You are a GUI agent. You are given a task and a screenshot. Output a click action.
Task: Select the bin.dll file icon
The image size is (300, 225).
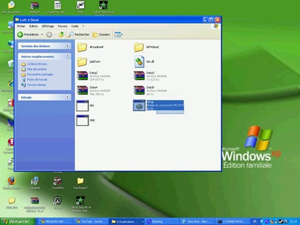coord(139,62)
